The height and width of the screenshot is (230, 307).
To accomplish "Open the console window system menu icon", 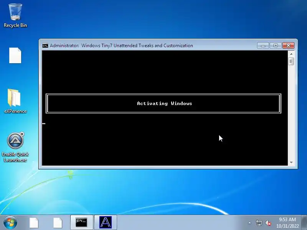I will 45,46.
